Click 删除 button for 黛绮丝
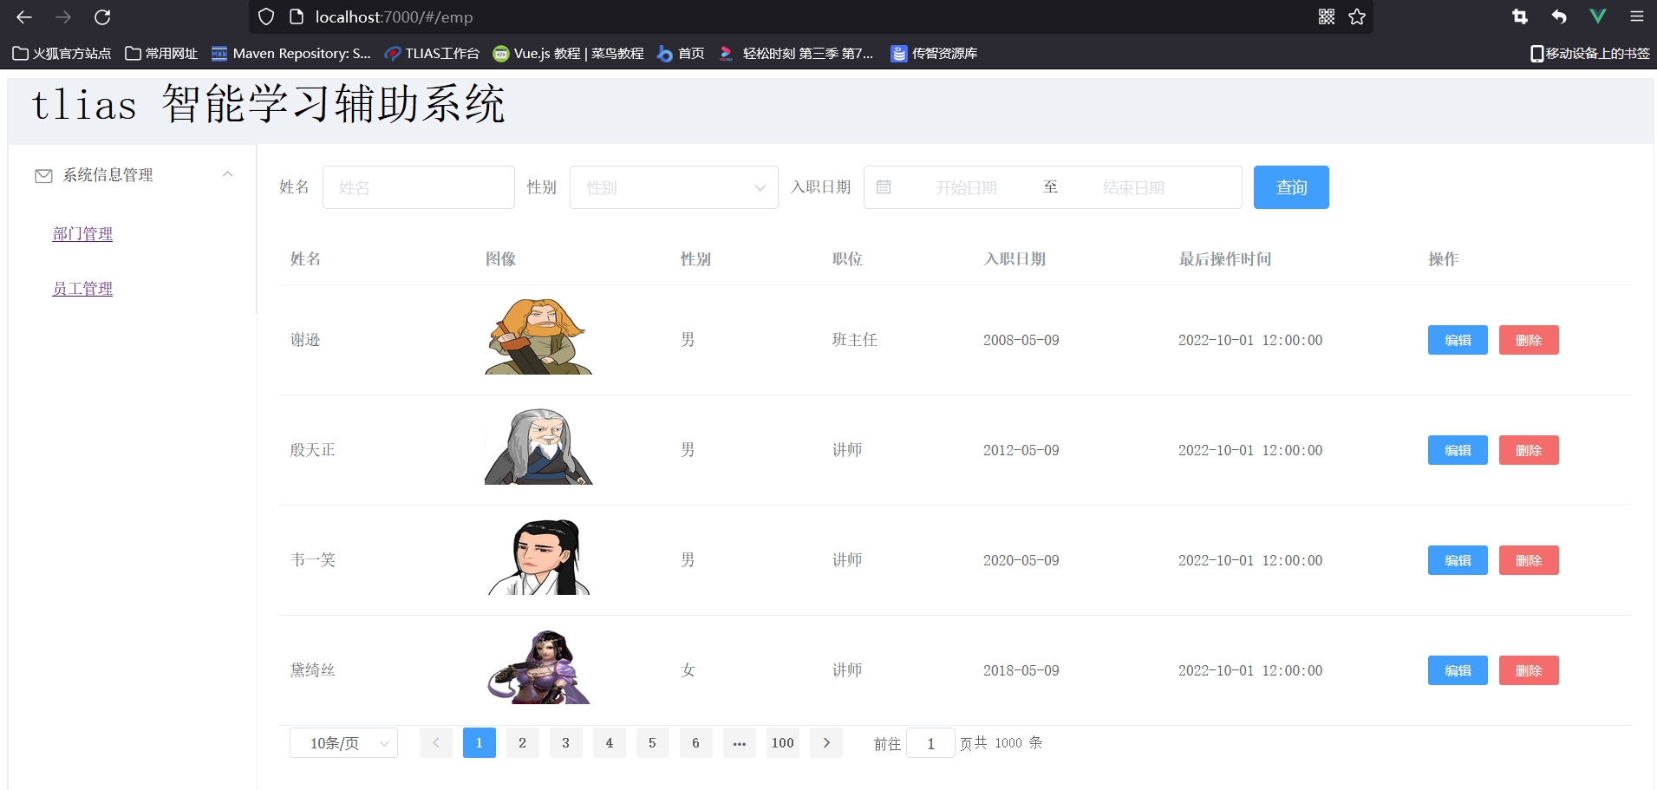Image resolution: width=1657 pixels, height=790 pixels. [x=1528, y=670]
